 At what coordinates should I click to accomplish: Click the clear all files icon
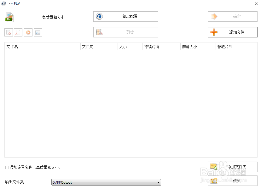[18, 32]
